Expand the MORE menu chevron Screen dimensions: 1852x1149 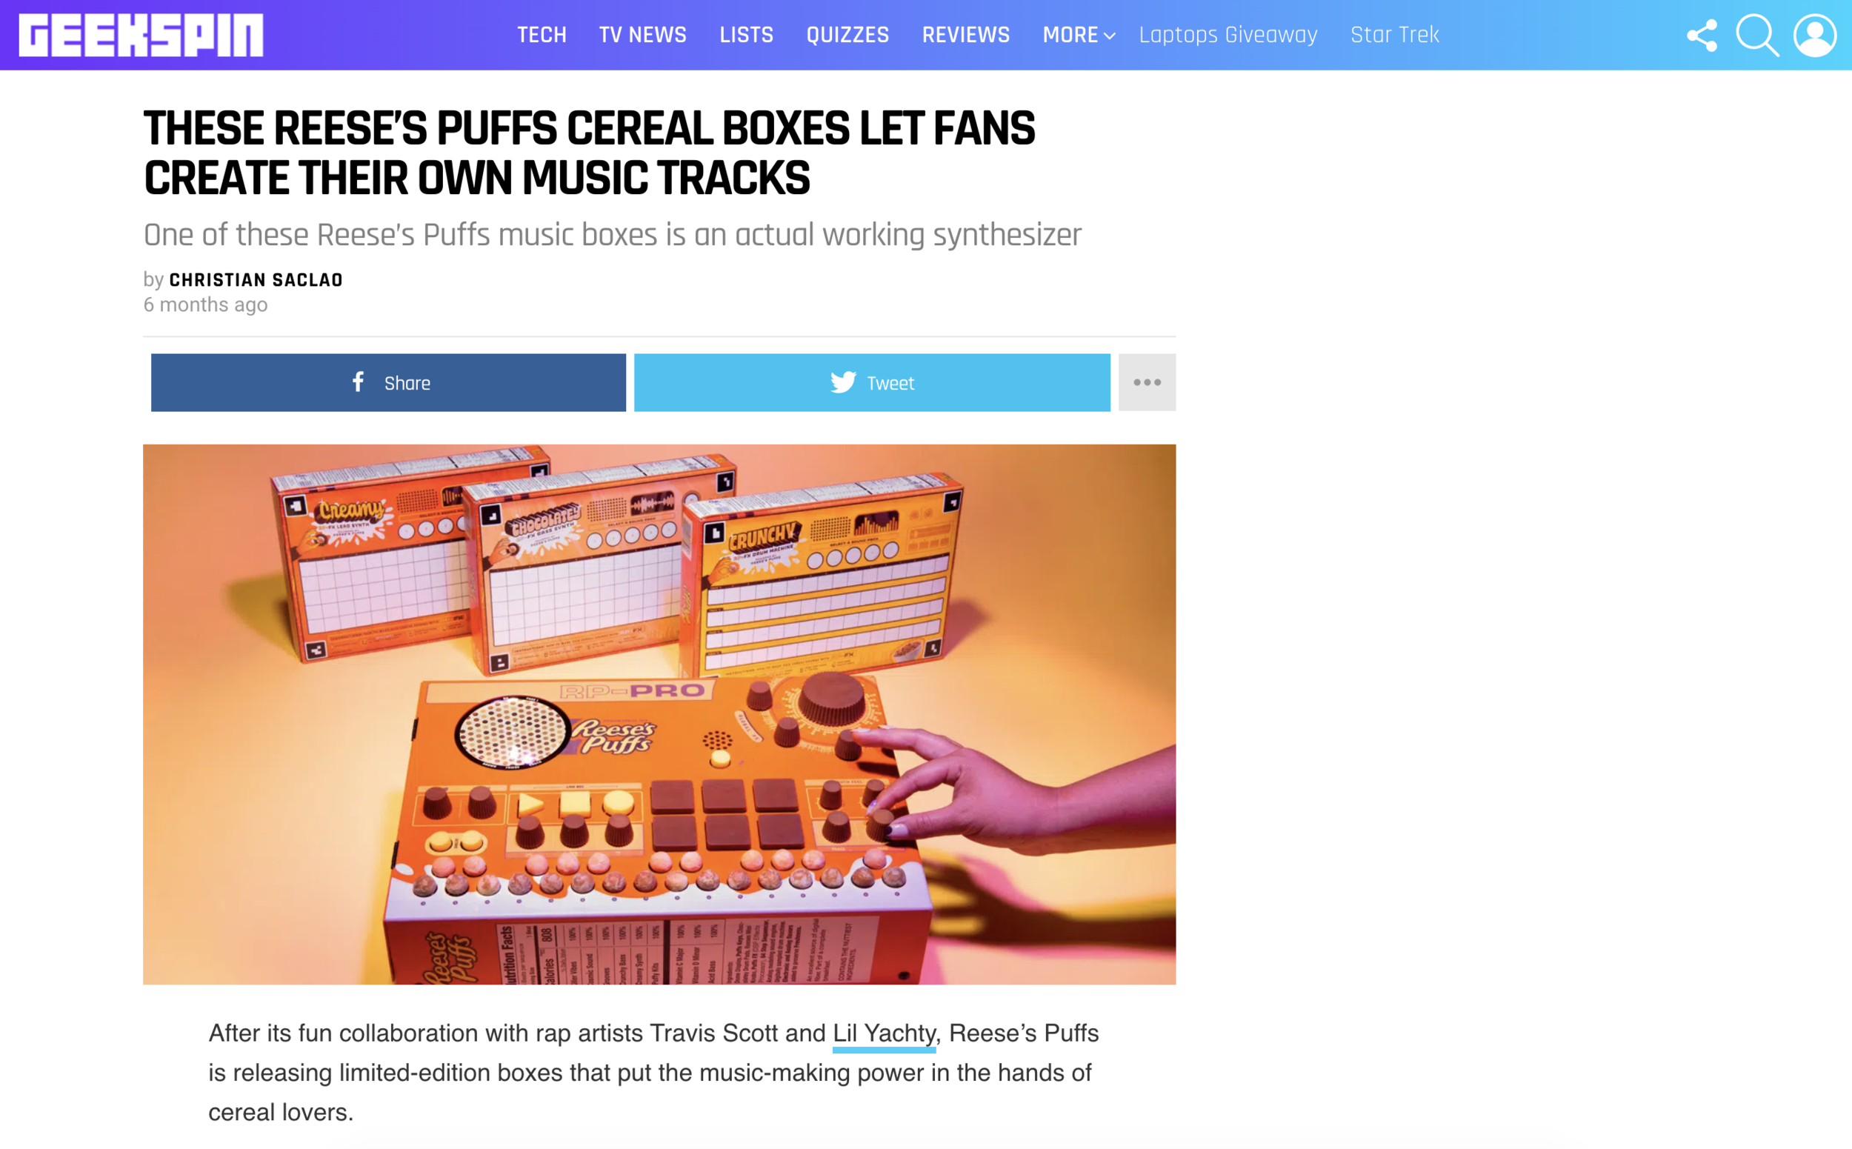(x=1110, y=36)
